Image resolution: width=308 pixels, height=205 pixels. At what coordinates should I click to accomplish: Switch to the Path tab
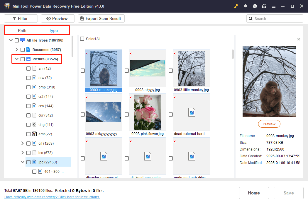pyautogui.click(x=22, y=30)
